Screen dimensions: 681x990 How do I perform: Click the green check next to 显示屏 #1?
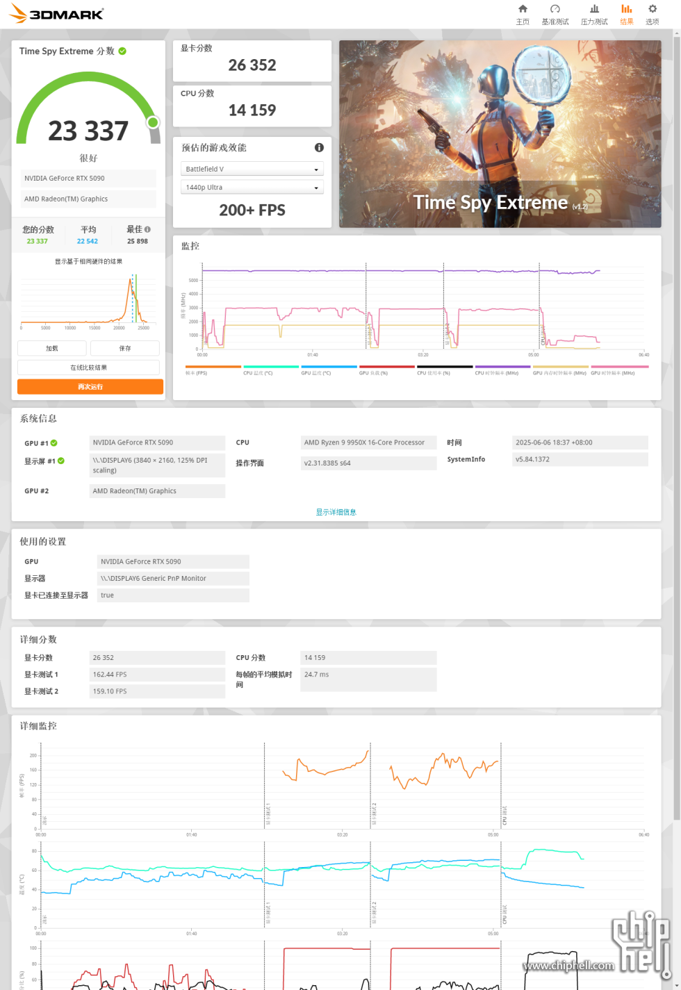pos(61,461)
